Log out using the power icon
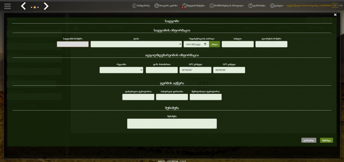Image resolution: width=344 pixels, height=162 pixels. coord(276,6)
